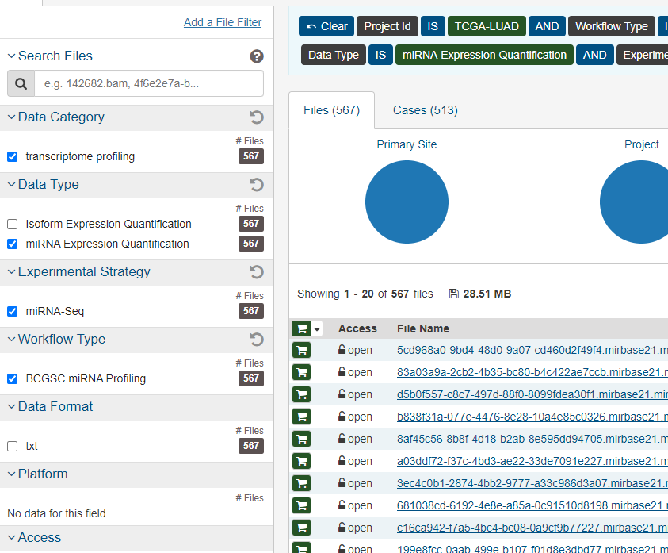The image size is (668, 553).
Task: Uncheck miRNA Expression Quantification checkbox
Action: pos(13,244)
